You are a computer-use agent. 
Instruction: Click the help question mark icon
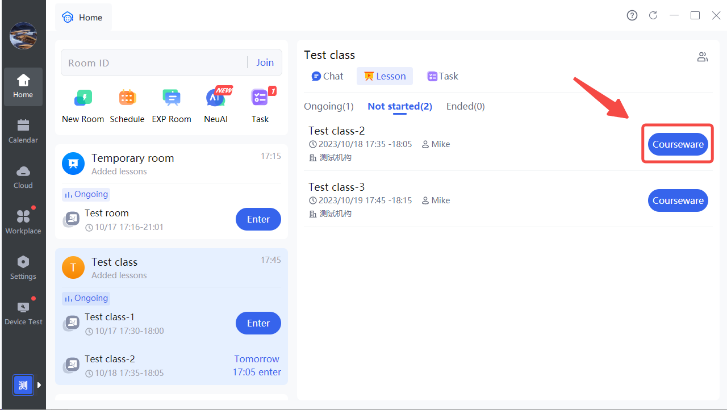[x=632, y=15]
